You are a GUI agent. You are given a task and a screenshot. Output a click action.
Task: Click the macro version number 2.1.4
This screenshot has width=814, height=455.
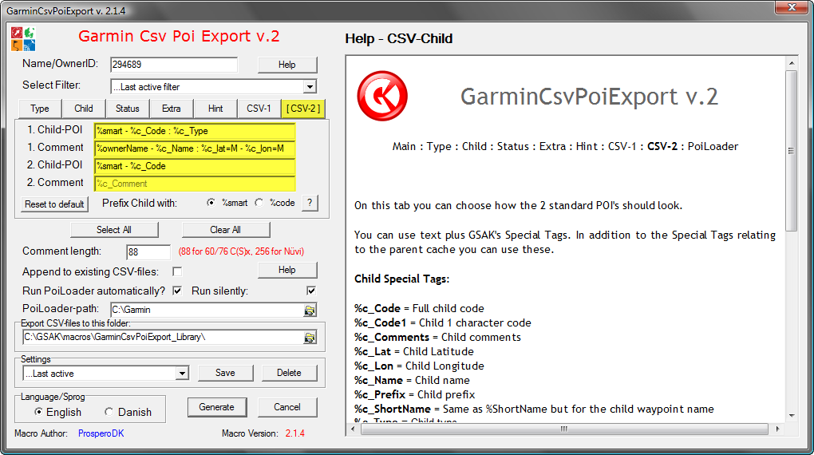294,433
